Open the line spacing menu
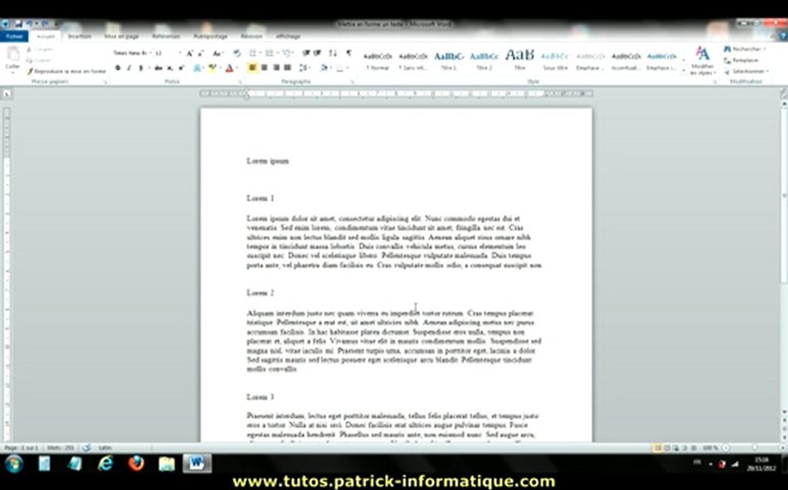This screenshot has height=490, width=788. [304, 67]
